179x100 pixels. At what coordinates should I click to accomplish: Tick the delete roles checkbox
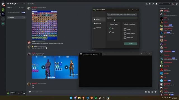click(125, 37)
